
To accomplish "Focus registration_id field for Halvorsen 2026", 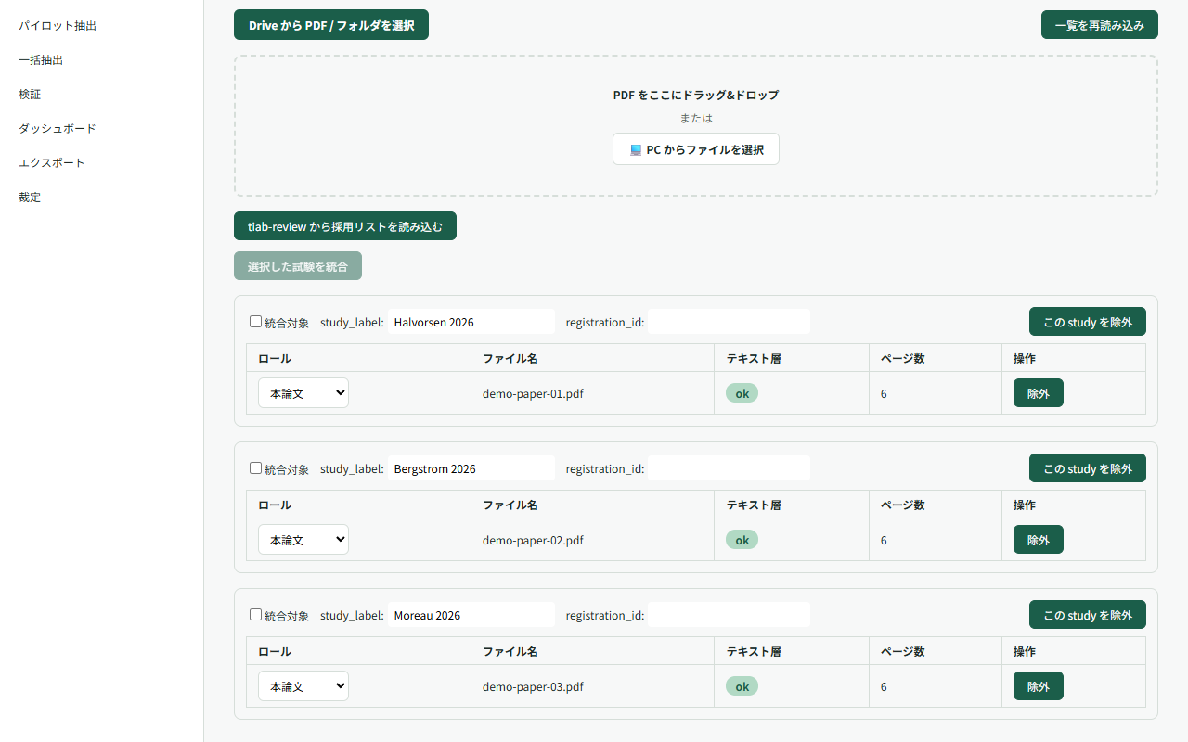I will [x=730, y=322].
